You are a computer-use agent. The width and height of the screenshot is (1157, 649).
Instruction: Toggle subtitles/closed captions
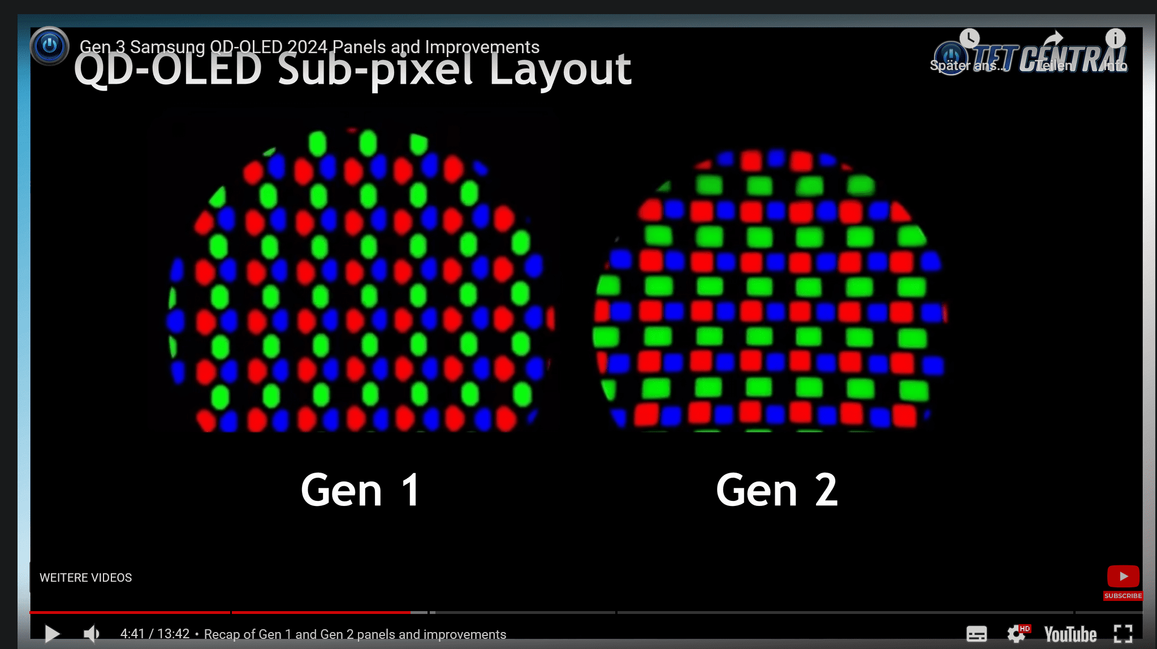point(977,634)
